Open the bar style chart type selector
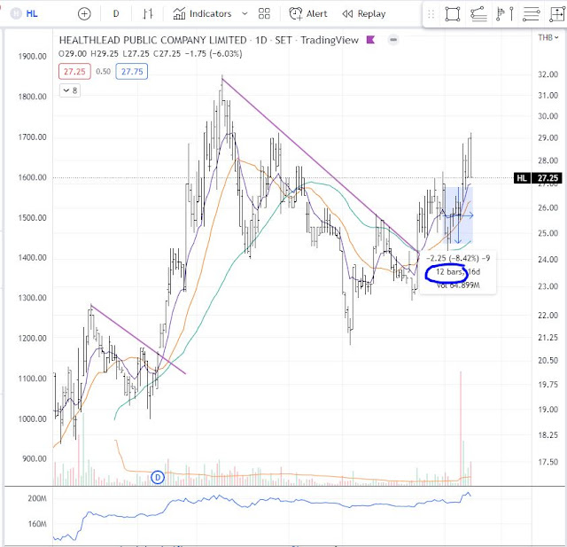This screenshot has width=567, height=547. click(x=148, y=14)
